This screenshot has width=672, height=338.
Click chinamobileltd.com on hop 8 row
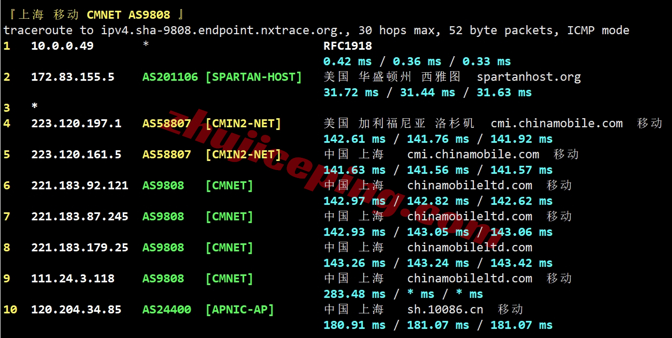470,248
